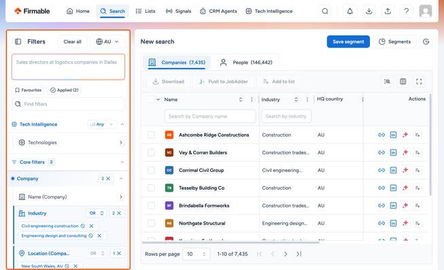The width and height of the screenshot is (444, 270).
Task: Open Lists in navigation
Action: click(x=146, y=12)
